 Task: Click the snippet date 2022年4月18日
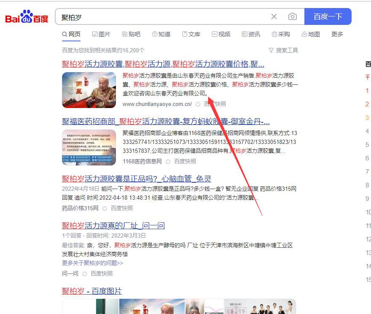81,189
